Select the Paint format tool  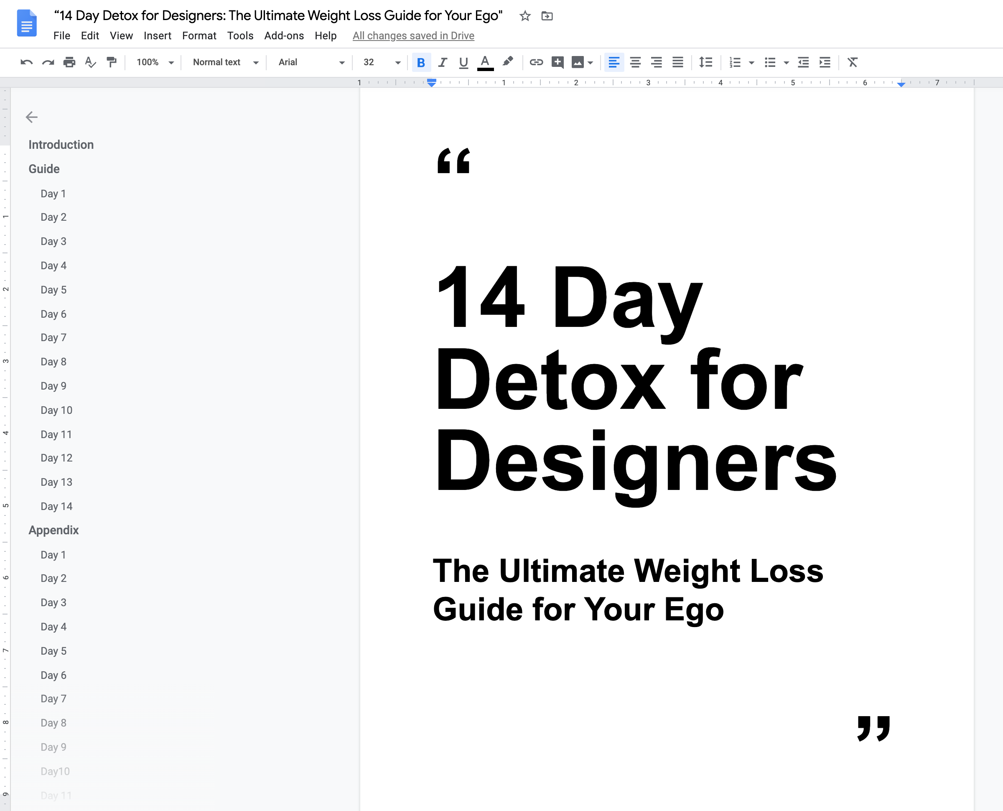point(112,62)
